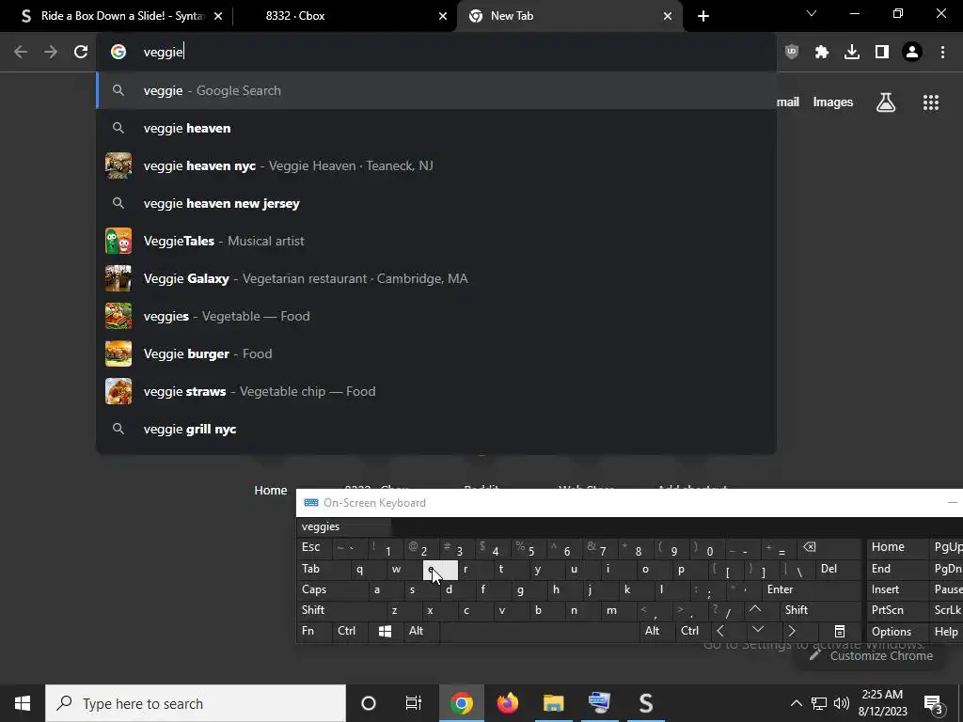This screenshot has width=963, height=722.
Task: Open File Explorer from the taskbar
Action: click(553, 703)
